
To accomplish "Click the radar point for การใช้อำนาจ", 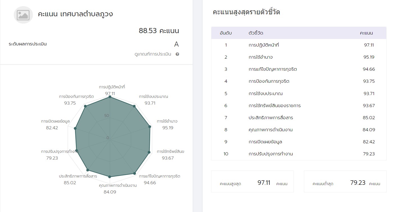I will tap(150, 127).
